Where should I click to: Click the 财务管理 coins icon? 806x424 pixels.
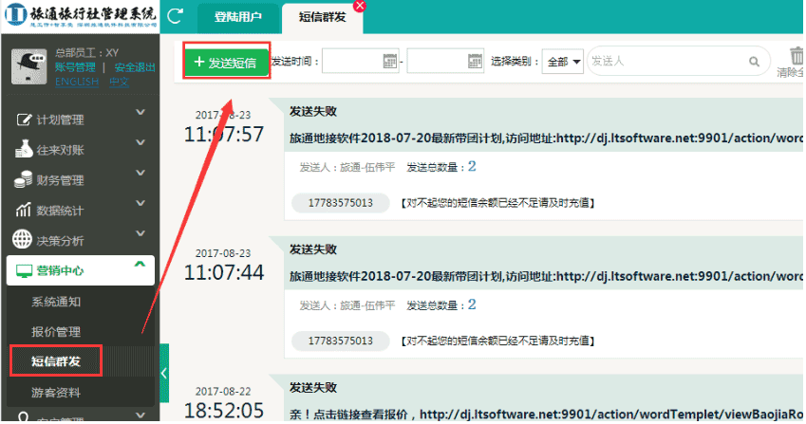click(x=23, y=179)
